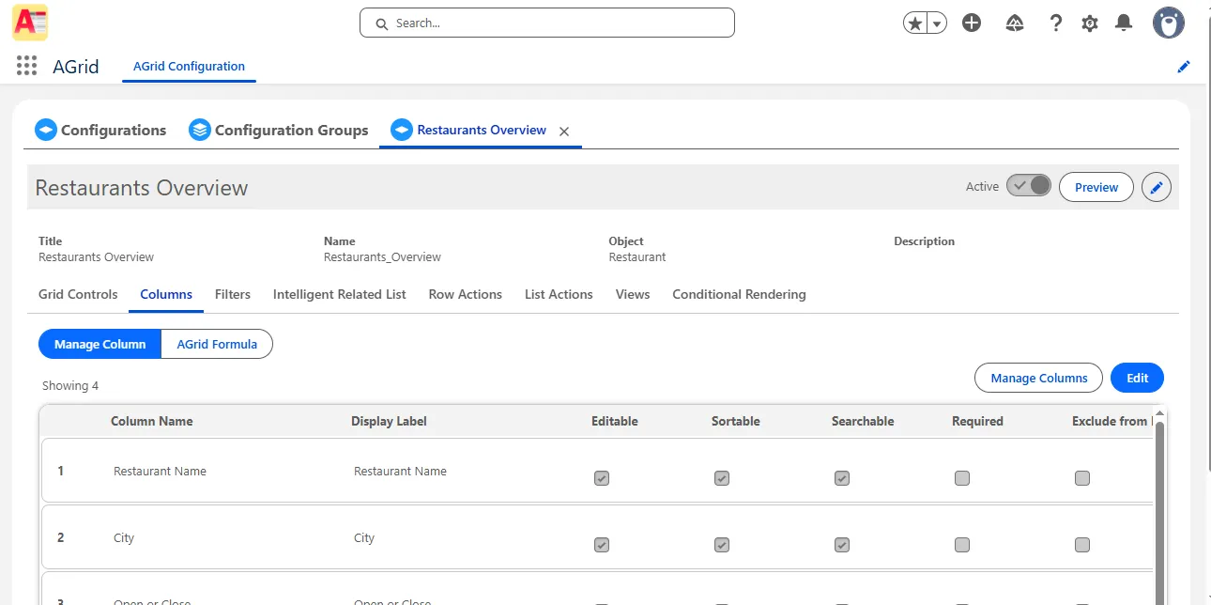Click the favorites star icon
This screenshot has width=1211, height=605.
click(x=915, y=23)
